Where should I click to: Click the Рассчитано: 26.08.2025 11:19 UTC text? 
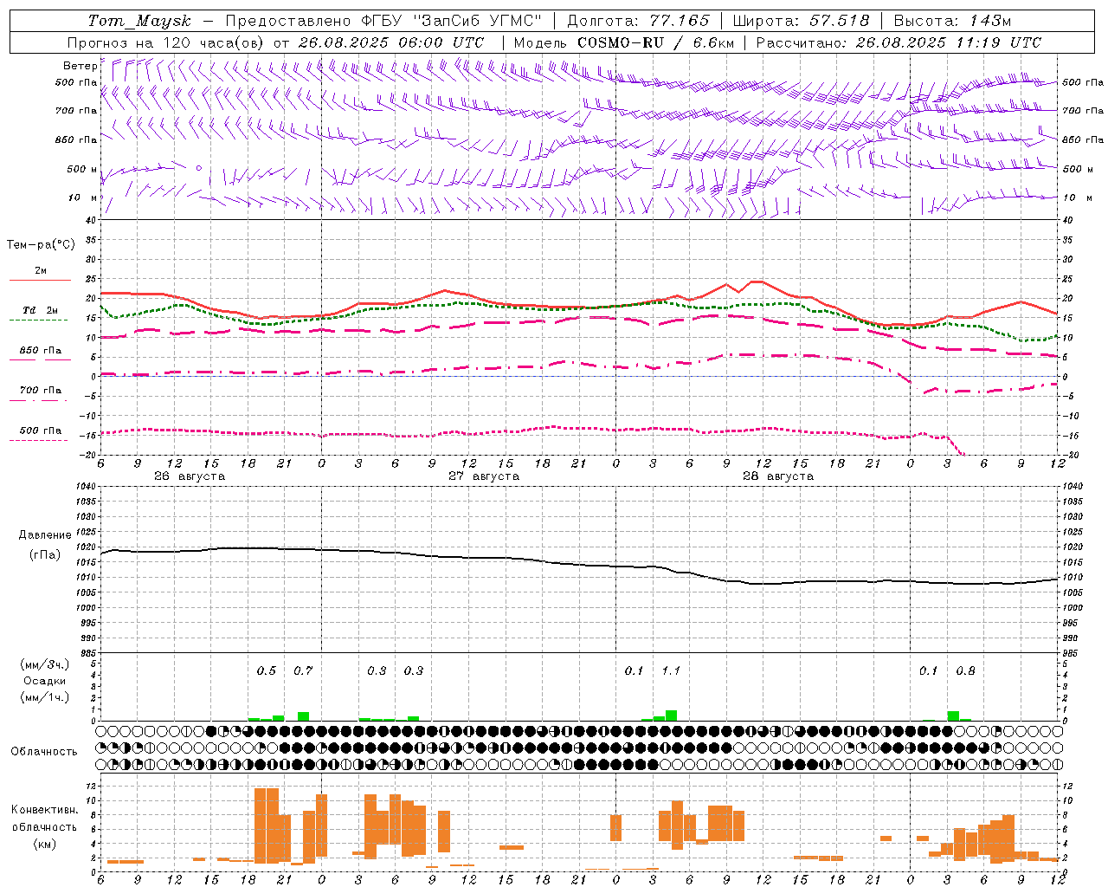[x=899, y=42]
